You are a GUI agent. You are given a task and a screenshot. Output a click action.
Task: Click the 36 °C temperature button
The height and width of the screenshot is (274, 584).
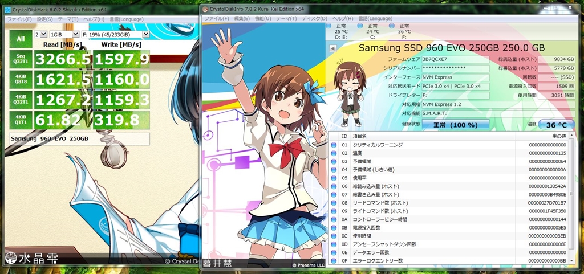click(x=557, y=125)
